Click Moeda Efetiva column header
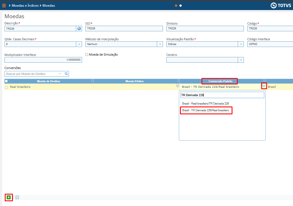The width and height of the screenshot is (293, 206). point(135,81)
